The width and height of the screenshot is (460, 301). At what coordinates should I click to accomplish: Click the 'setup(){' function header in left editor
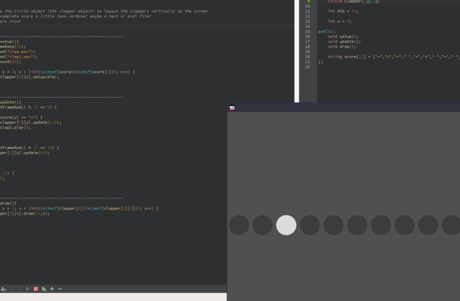[9, 41]
